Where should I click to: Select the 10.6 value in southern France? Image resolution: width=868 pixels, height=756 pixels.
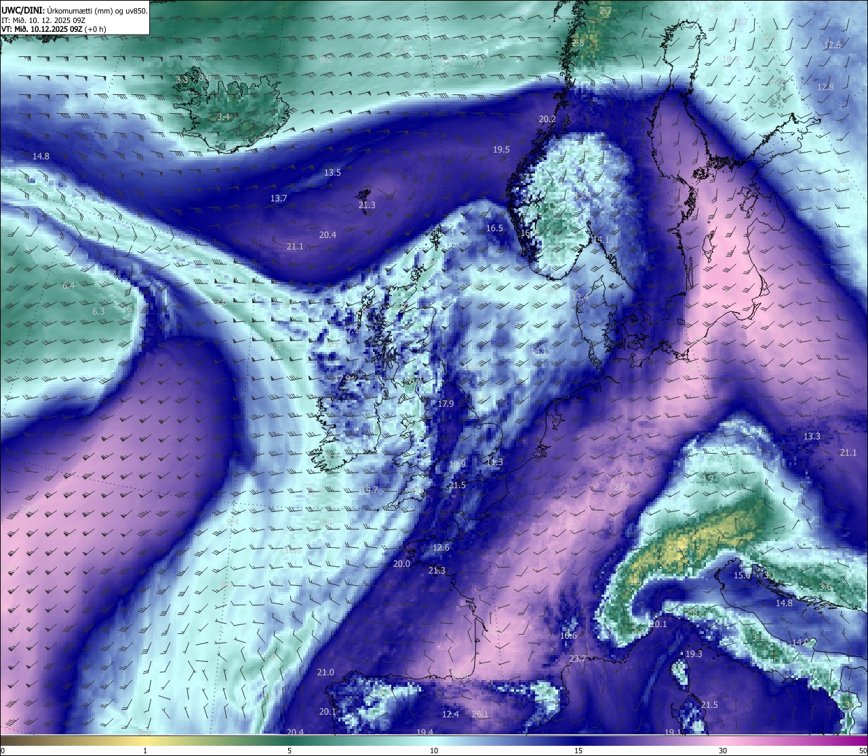pyautogui.click(x=568, y=636)
